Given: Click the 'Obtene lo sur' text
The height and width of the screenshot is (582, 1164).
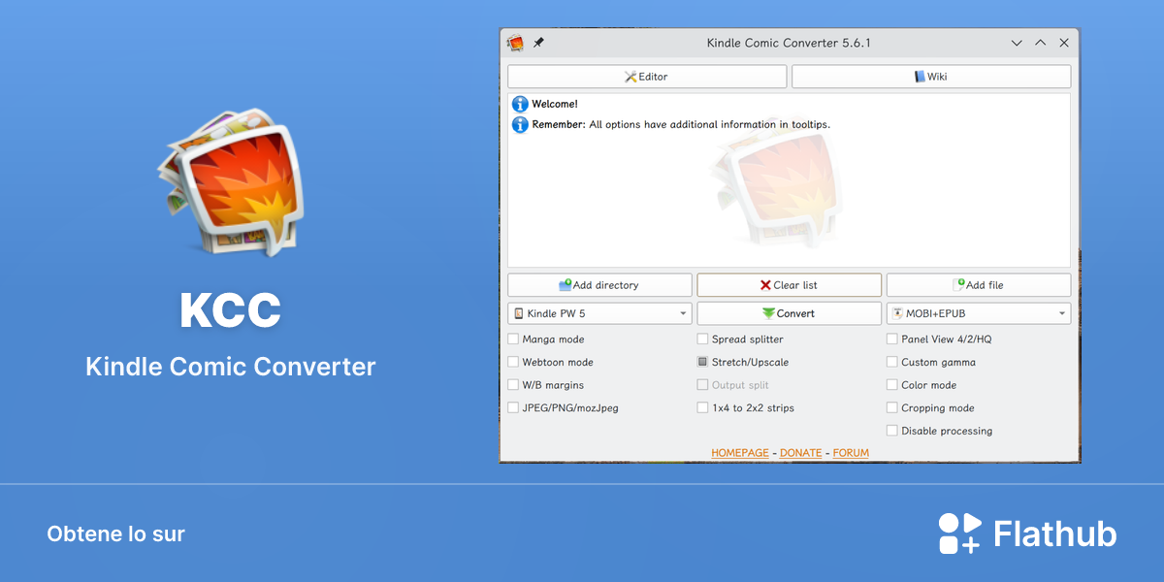Looking at the screenshot, I should tap(115, 533).
